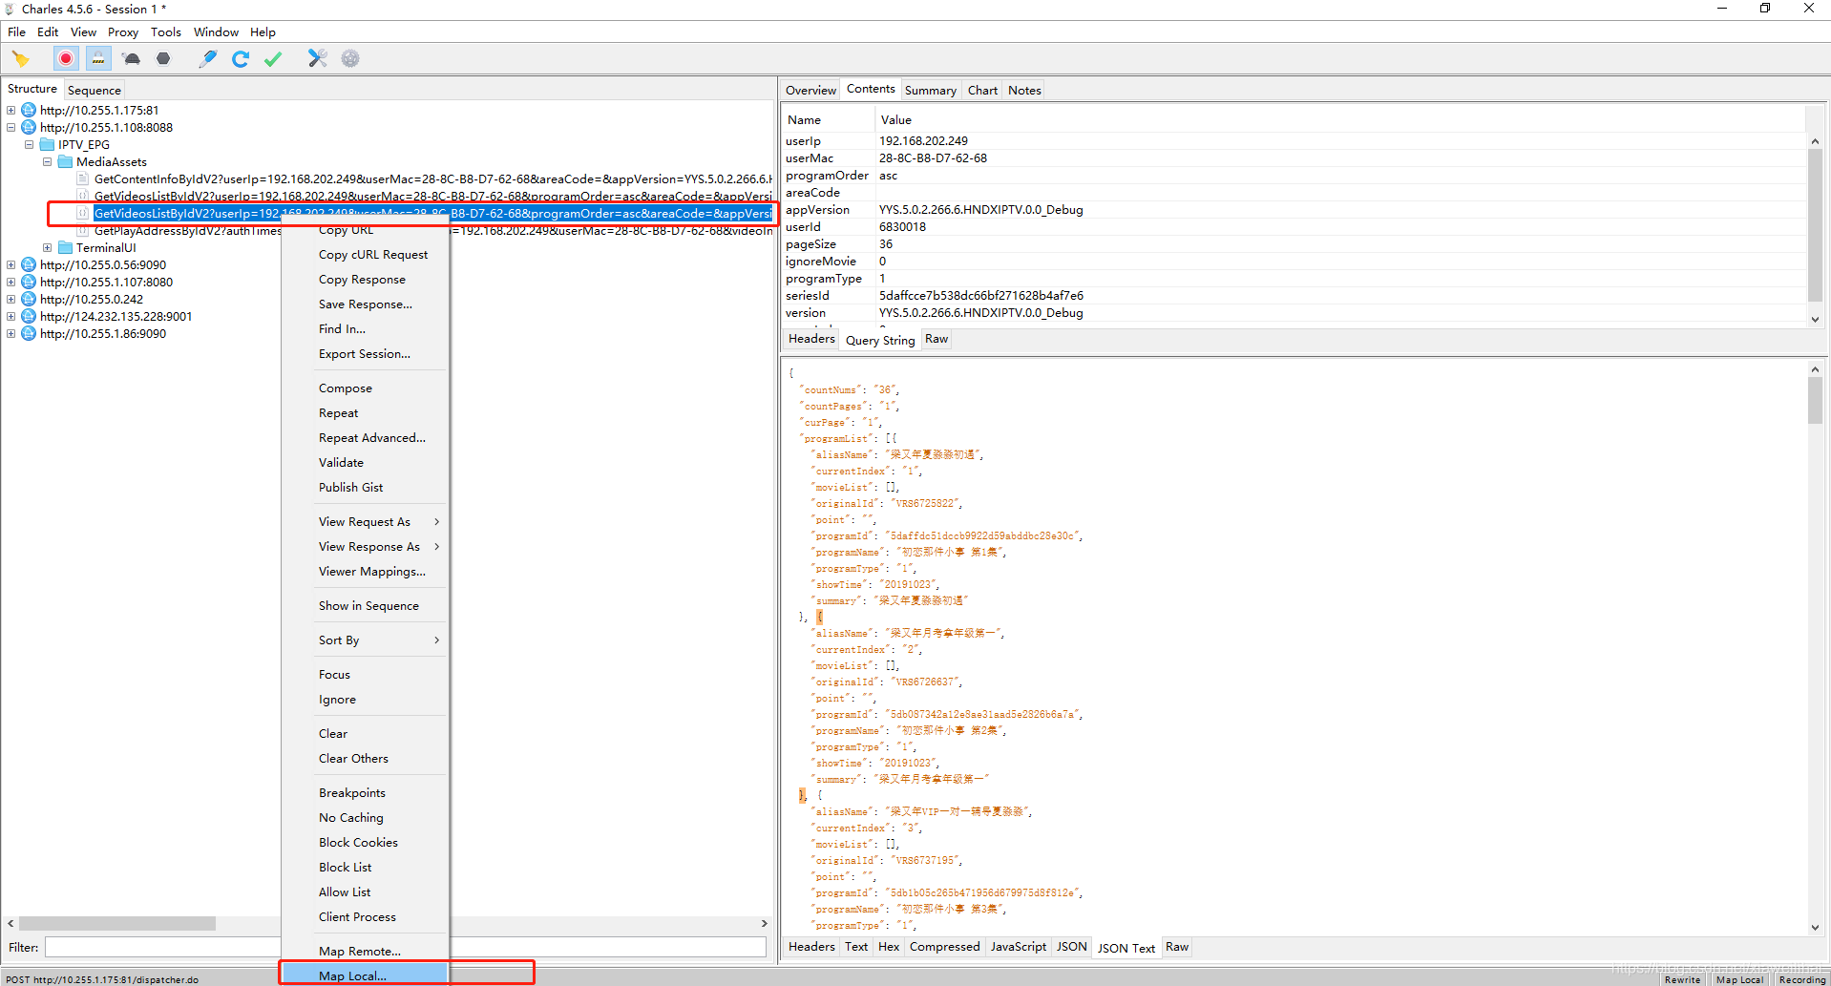
Task: Expand the Sort By submenu arrow
Action: 437,640
